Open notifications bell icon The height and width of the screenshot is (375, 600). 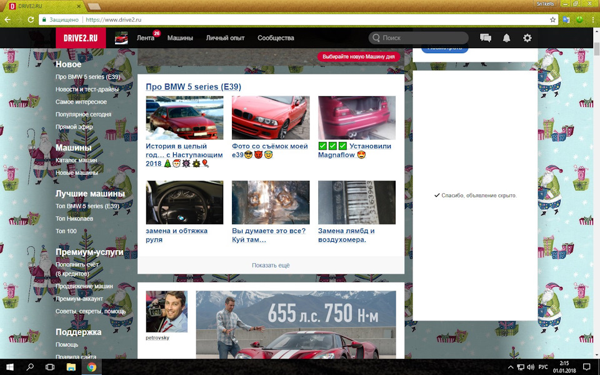pos(506,38)
